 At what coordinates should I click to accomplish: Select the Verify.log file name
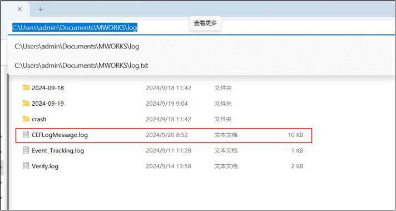(x=45, y=166)
